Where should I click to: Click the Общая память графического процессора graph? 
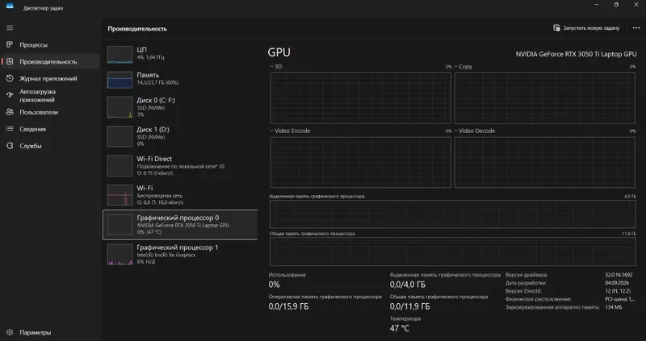pyautogui.click(x=453, y=252)
